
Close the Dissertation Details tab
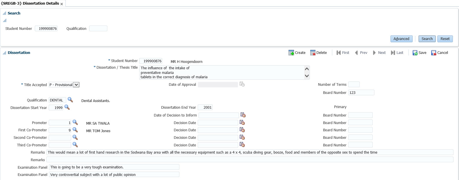62,4
